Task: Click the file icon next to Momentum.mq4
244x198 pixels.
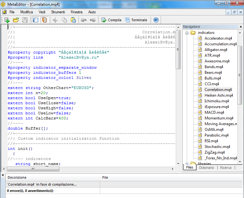Action: [200, 118]
